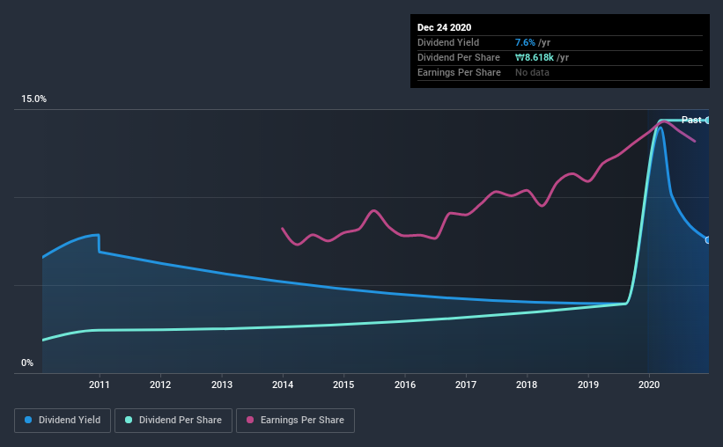
Task: Click the pink Earnings Per Share legend dot
Action: pyautogui.click(x=250, y=420)
